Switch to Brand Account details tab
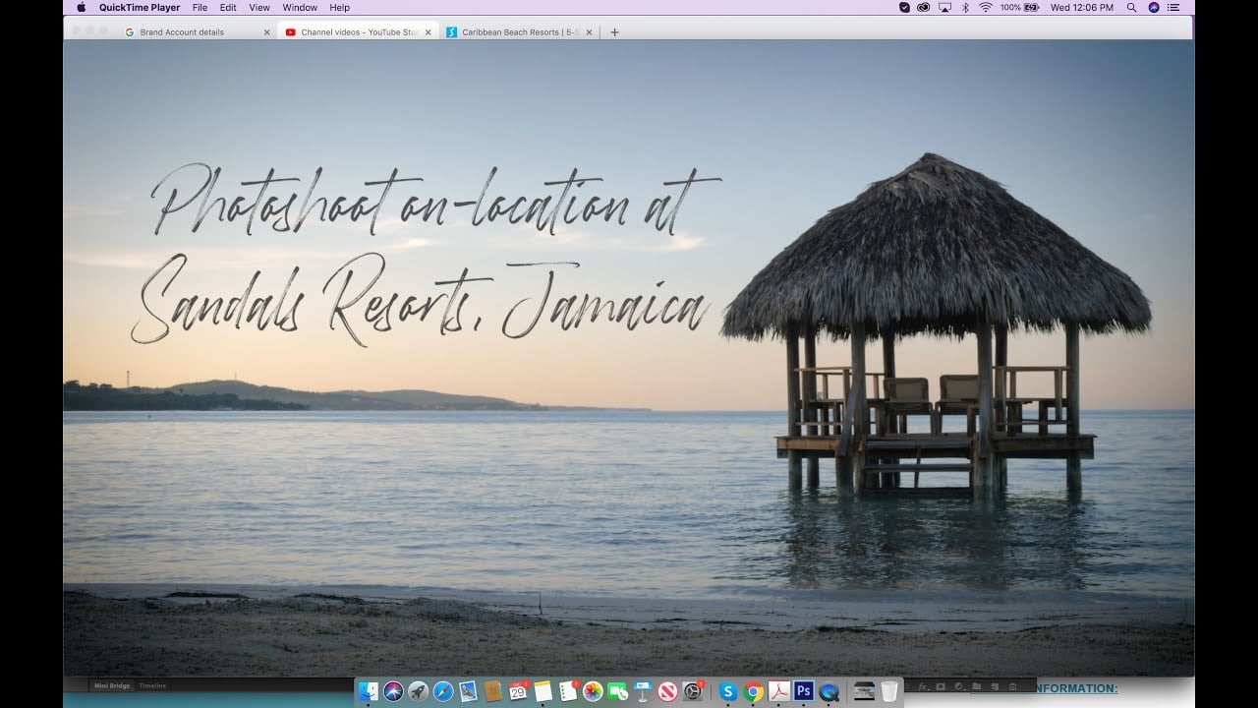 [197, 31]
